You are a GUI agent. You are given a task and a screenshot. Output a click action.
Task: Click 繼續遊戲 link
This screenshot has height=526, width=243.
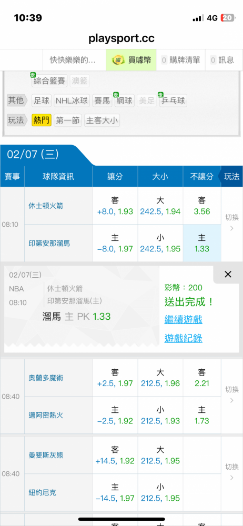click(x=183, y=320)
